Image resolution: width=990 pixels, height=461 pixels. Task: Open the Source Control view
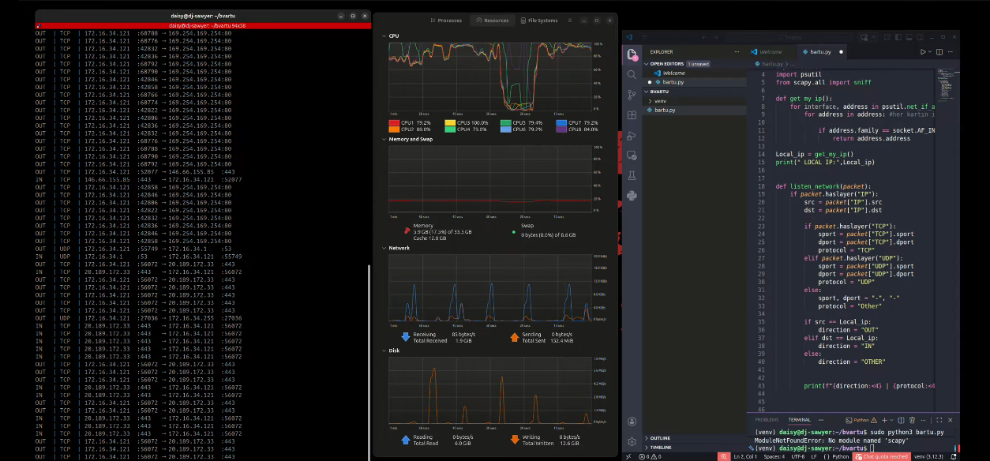pos(632,95)
